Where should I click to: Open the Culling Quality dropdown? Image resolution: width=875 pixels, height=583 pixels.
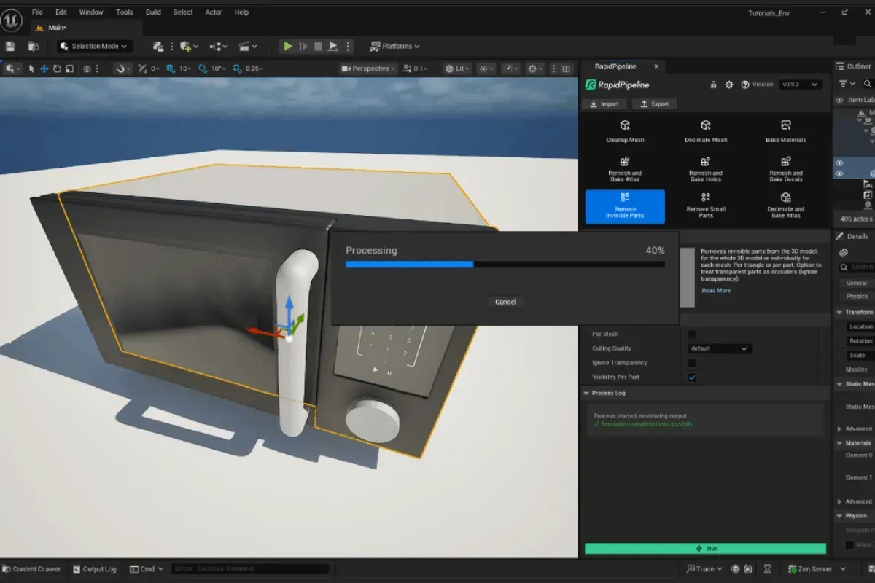click(720, 348)
